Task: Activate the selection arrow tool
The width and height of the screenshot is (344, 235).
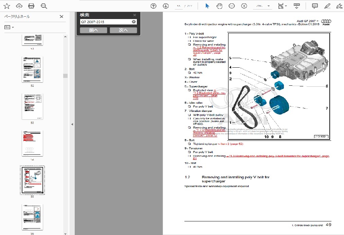Action: pos(207,6)
